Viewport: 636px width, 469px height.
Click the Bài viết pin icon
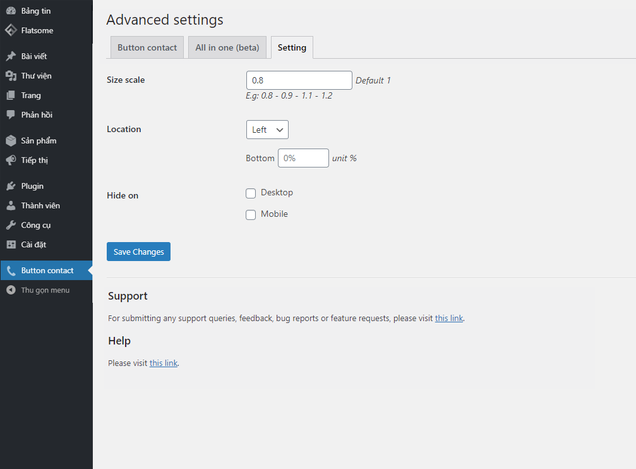11,56
